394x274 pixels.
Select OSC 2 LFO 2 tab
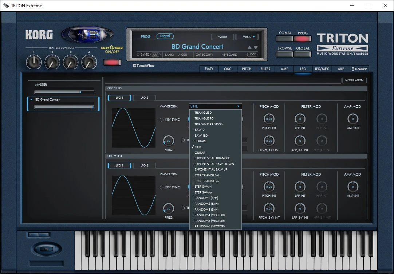point(144,165)
